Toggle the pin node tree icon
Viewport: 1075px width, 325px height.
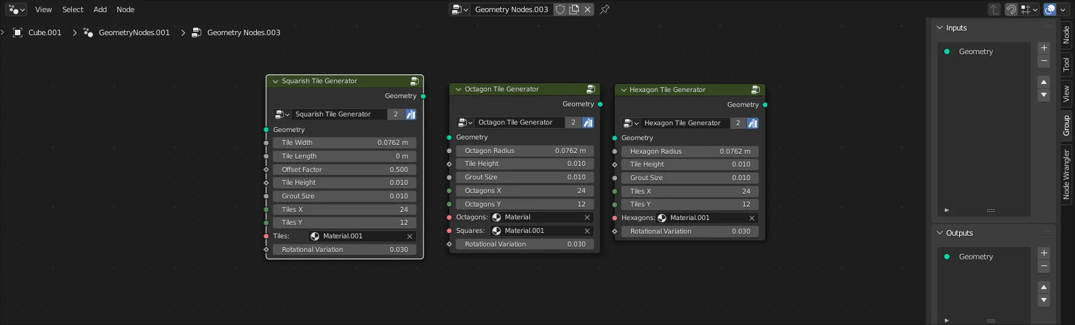605,9
